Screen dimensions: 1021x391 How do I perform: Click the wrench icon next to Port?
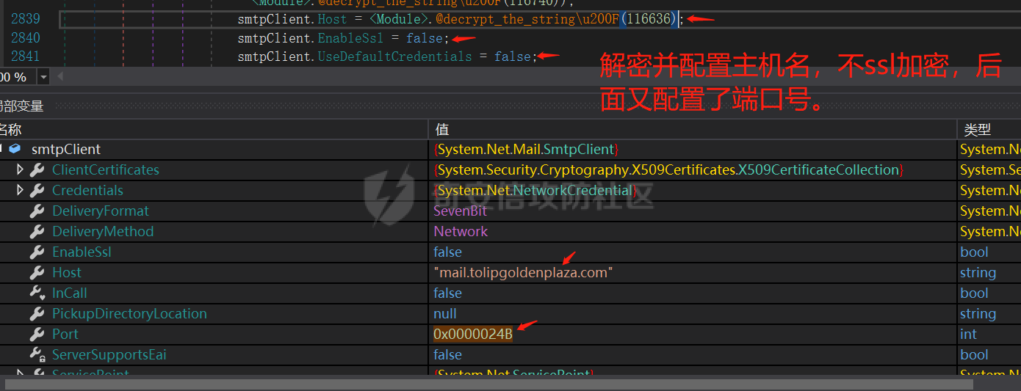(x=37, y=334)
